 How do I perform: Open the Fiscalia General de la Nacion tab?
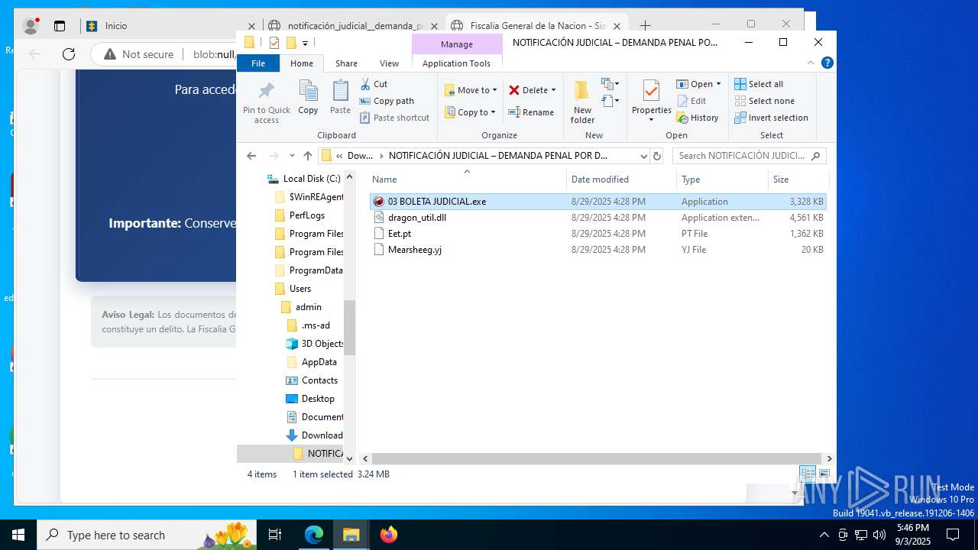(536, 26)
